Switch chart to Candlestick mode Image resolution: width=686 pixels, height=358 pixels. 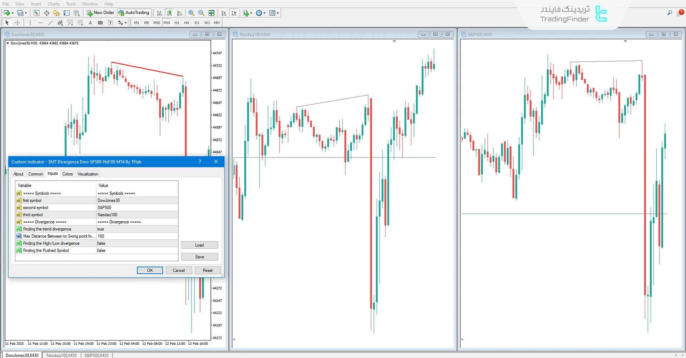(169, 13)
